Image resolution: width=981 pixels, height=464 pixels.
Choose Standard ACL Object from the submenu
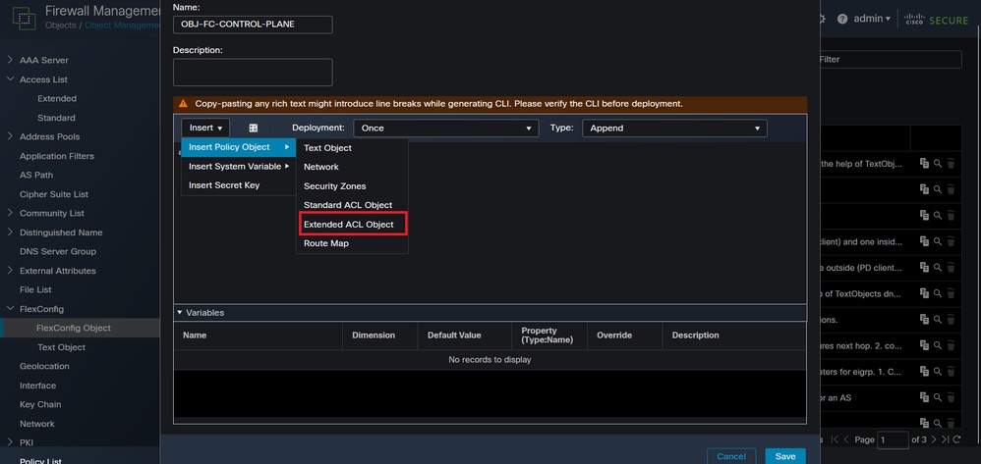pyautogui.click(x=348, y=205)
